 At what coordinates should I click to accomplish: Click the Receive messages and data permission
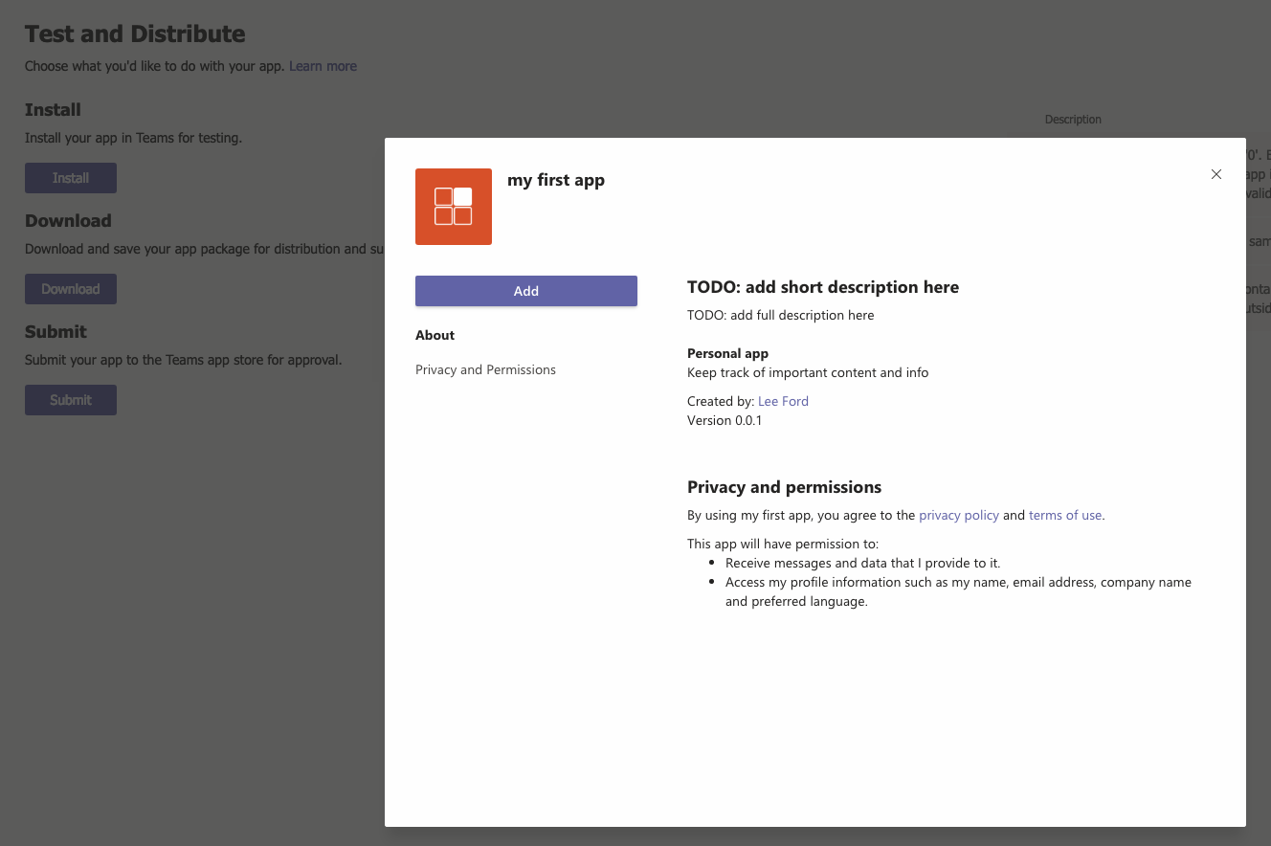[863, 563]
